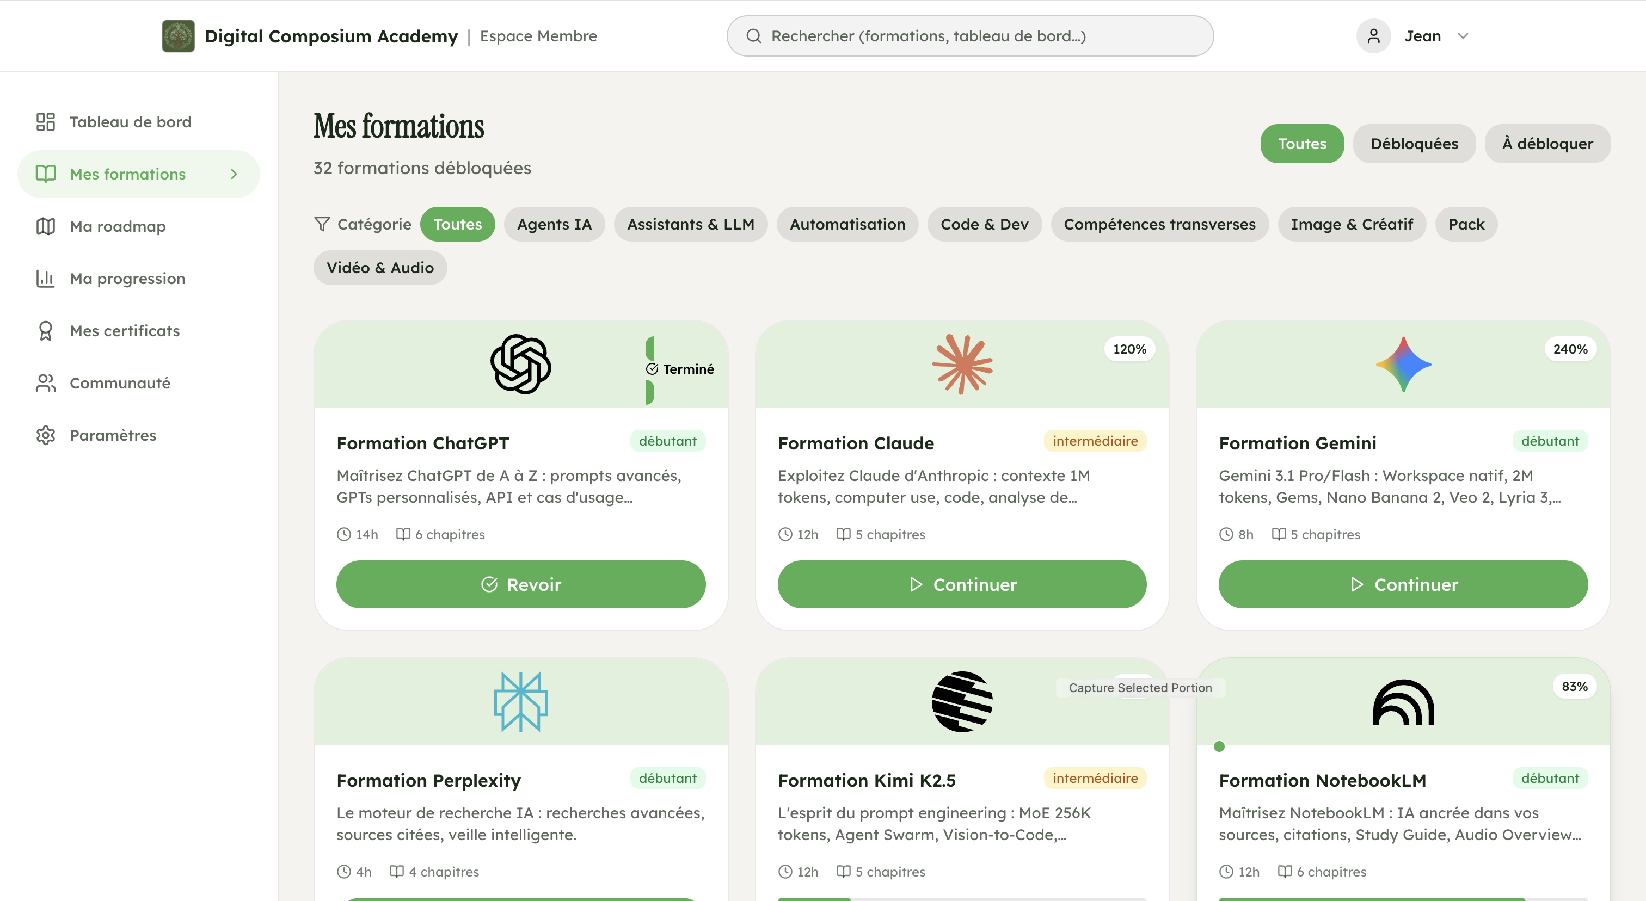This screenshot has width=1646, height=901.
Task: Open the Communauté people icon
Action: (45, 383)
